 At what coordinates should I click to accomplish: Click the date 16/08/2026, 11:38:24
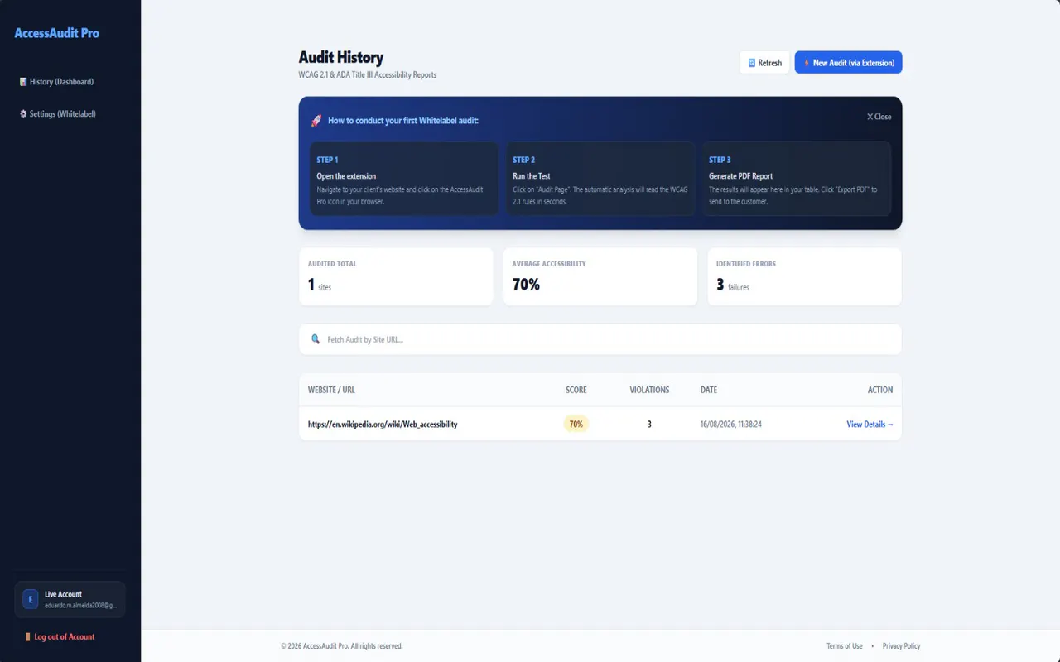point(731,424)
